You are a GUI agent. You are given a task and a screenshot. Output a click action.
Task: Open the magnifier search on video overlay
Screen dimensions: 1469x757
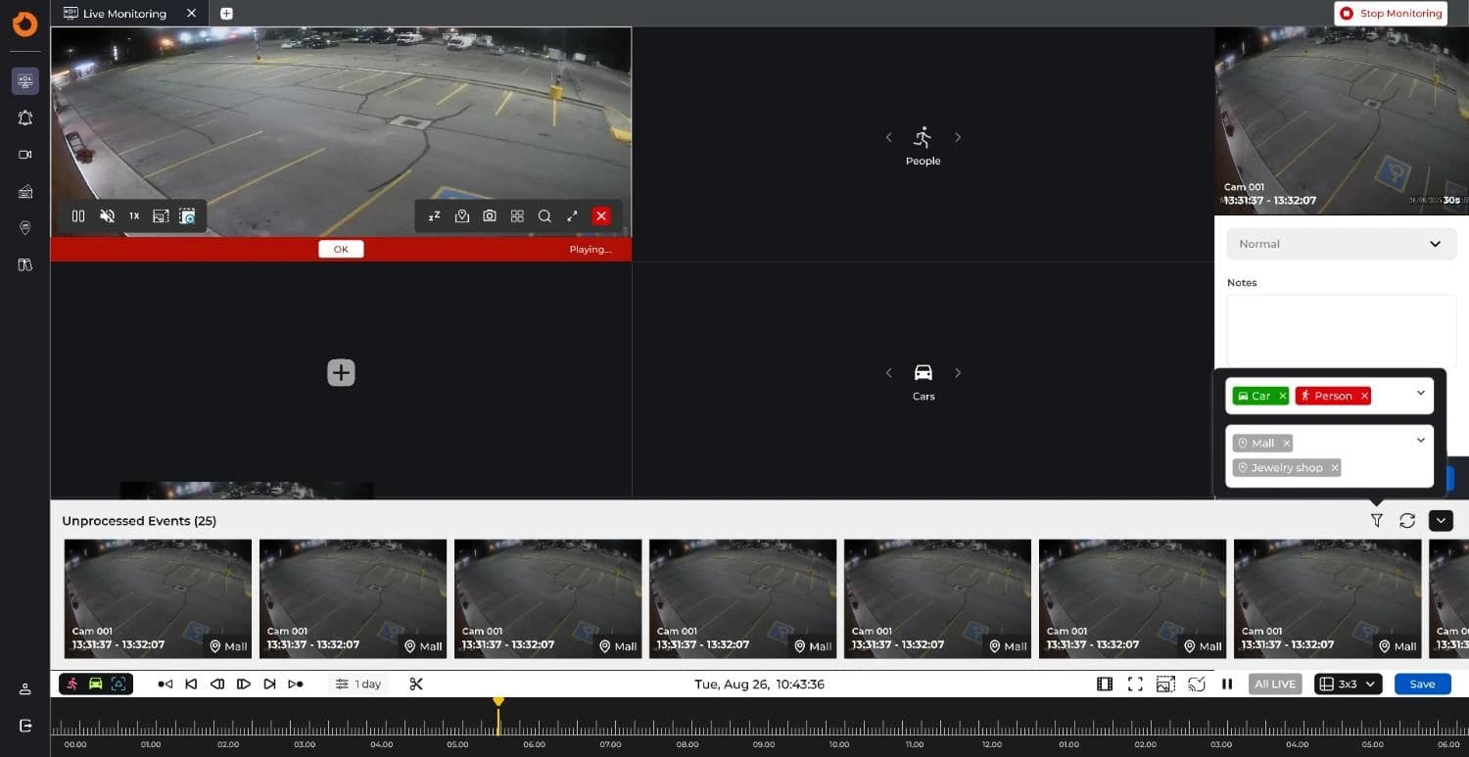point(545,216)
